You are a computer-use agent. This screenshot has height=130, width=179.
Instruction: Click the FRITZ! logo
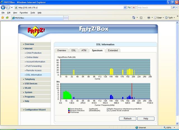(x=36, y=31)
